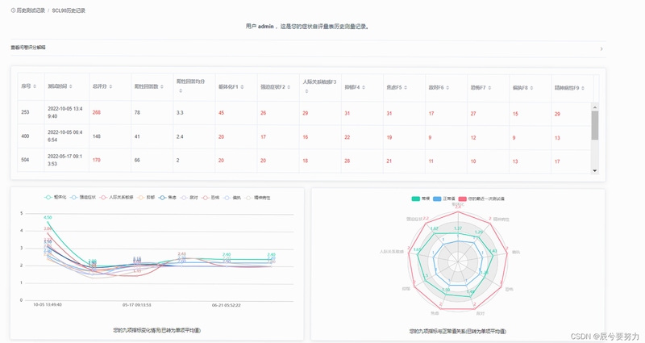
Task: Click 阳性回答均分 value 2.4 in row 400
Action: [180, 136]
